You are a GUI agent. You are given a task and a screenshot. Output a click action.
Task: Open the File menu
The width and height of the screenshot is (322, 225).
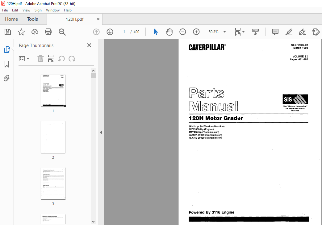pyautogui.click(x=5, y=10)
